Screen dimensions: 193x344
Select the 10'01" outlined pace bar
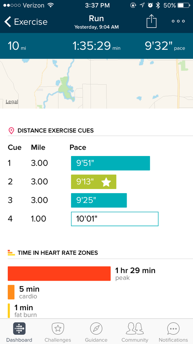pyautogui.click(x=115, y=219)
